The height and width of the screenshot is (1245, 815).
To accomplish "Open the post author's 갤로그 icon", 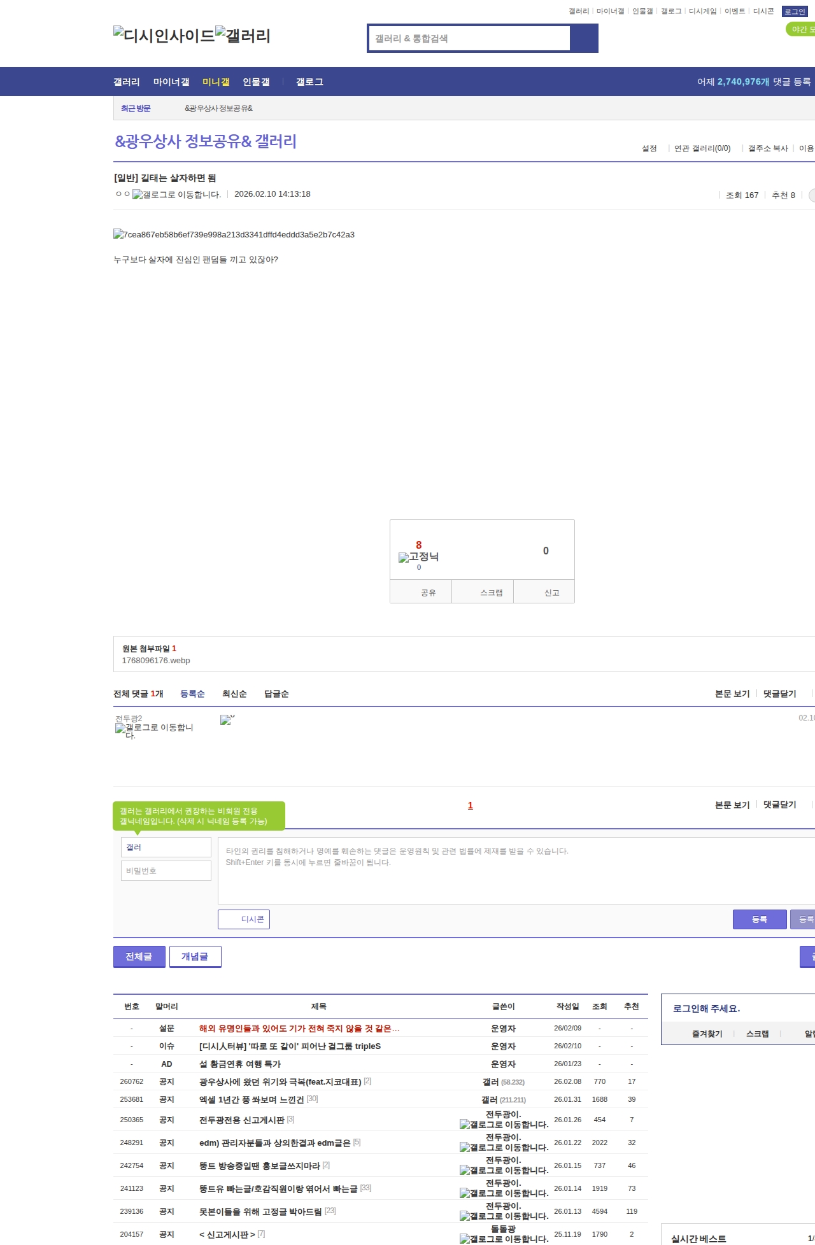I will (x=176, y=195).
